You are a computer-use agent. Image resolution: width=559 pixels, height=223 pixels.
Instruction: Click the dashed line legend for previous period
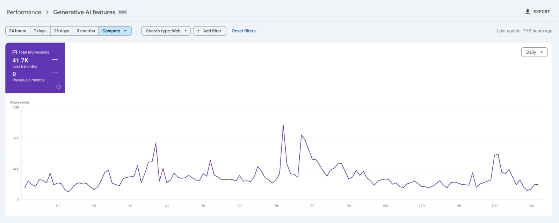55,73
